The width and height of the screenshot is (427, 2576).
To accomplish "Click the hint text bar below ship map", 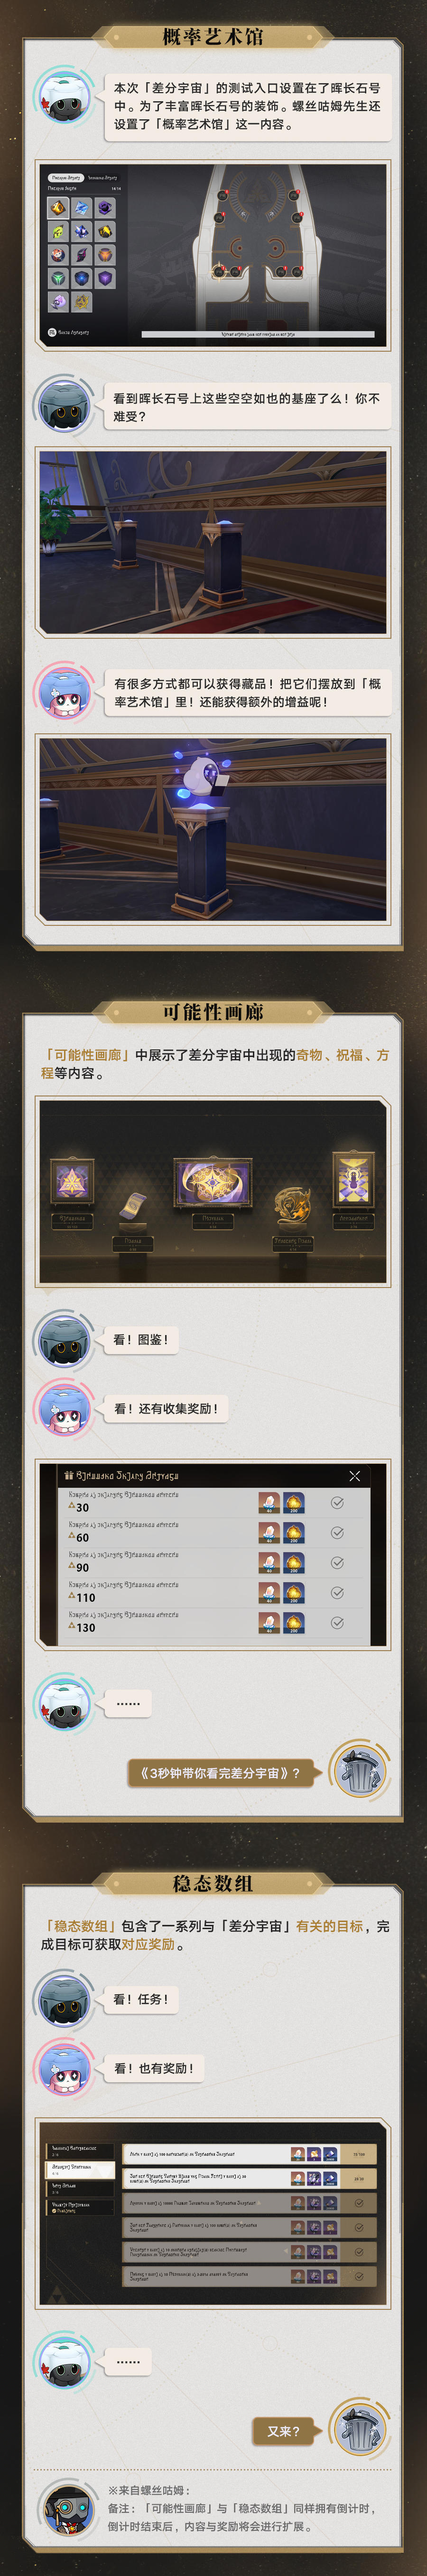I will click(x=258, y=334).
